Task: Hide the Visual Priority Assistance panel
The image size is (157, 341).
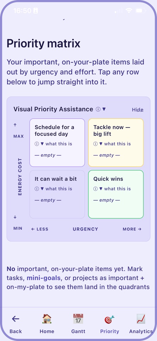Action: pyautogui.click(x=138, y=110)
